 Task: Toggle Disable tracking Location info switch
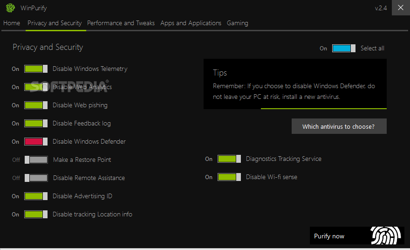(36, 215)
